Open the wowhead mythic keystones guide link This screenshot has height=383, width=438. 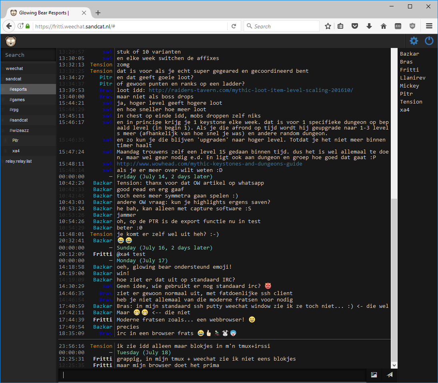(x=209, y=164)
